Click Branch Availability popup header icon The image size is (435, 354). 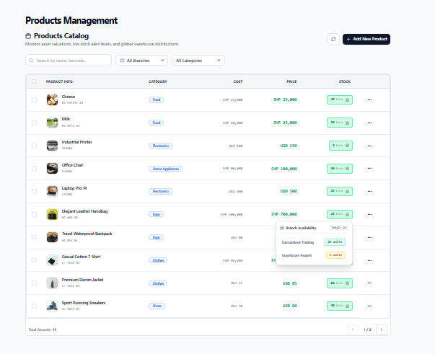282,228
